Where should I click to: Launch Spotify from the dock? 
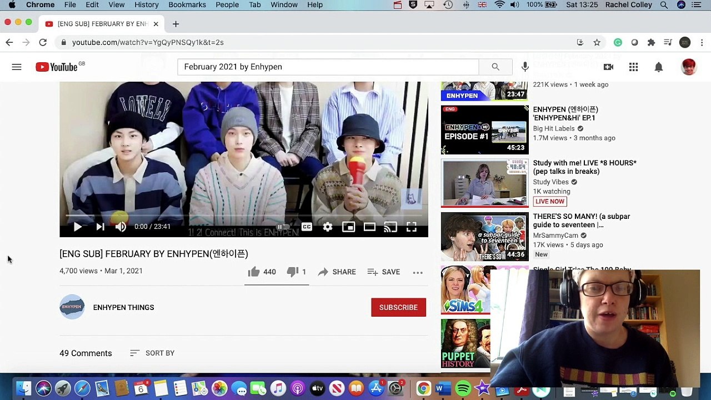point(463,388)
